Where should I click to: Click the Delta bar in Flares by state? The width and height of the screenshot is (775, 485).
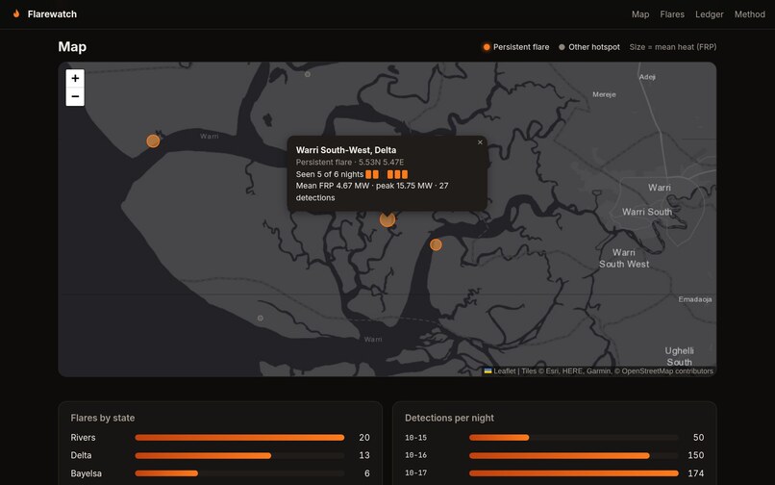click(x=239, y=455)
